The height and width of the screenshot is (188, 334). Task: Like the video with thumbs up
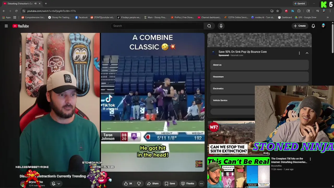click(x=128, y=184)
